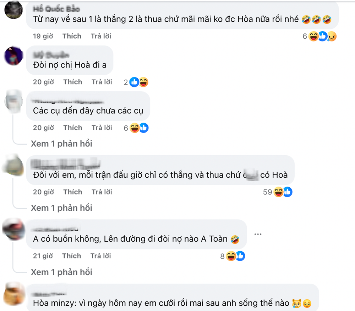Click the like thumb icon showing 2 reactions

pos(134,82)
